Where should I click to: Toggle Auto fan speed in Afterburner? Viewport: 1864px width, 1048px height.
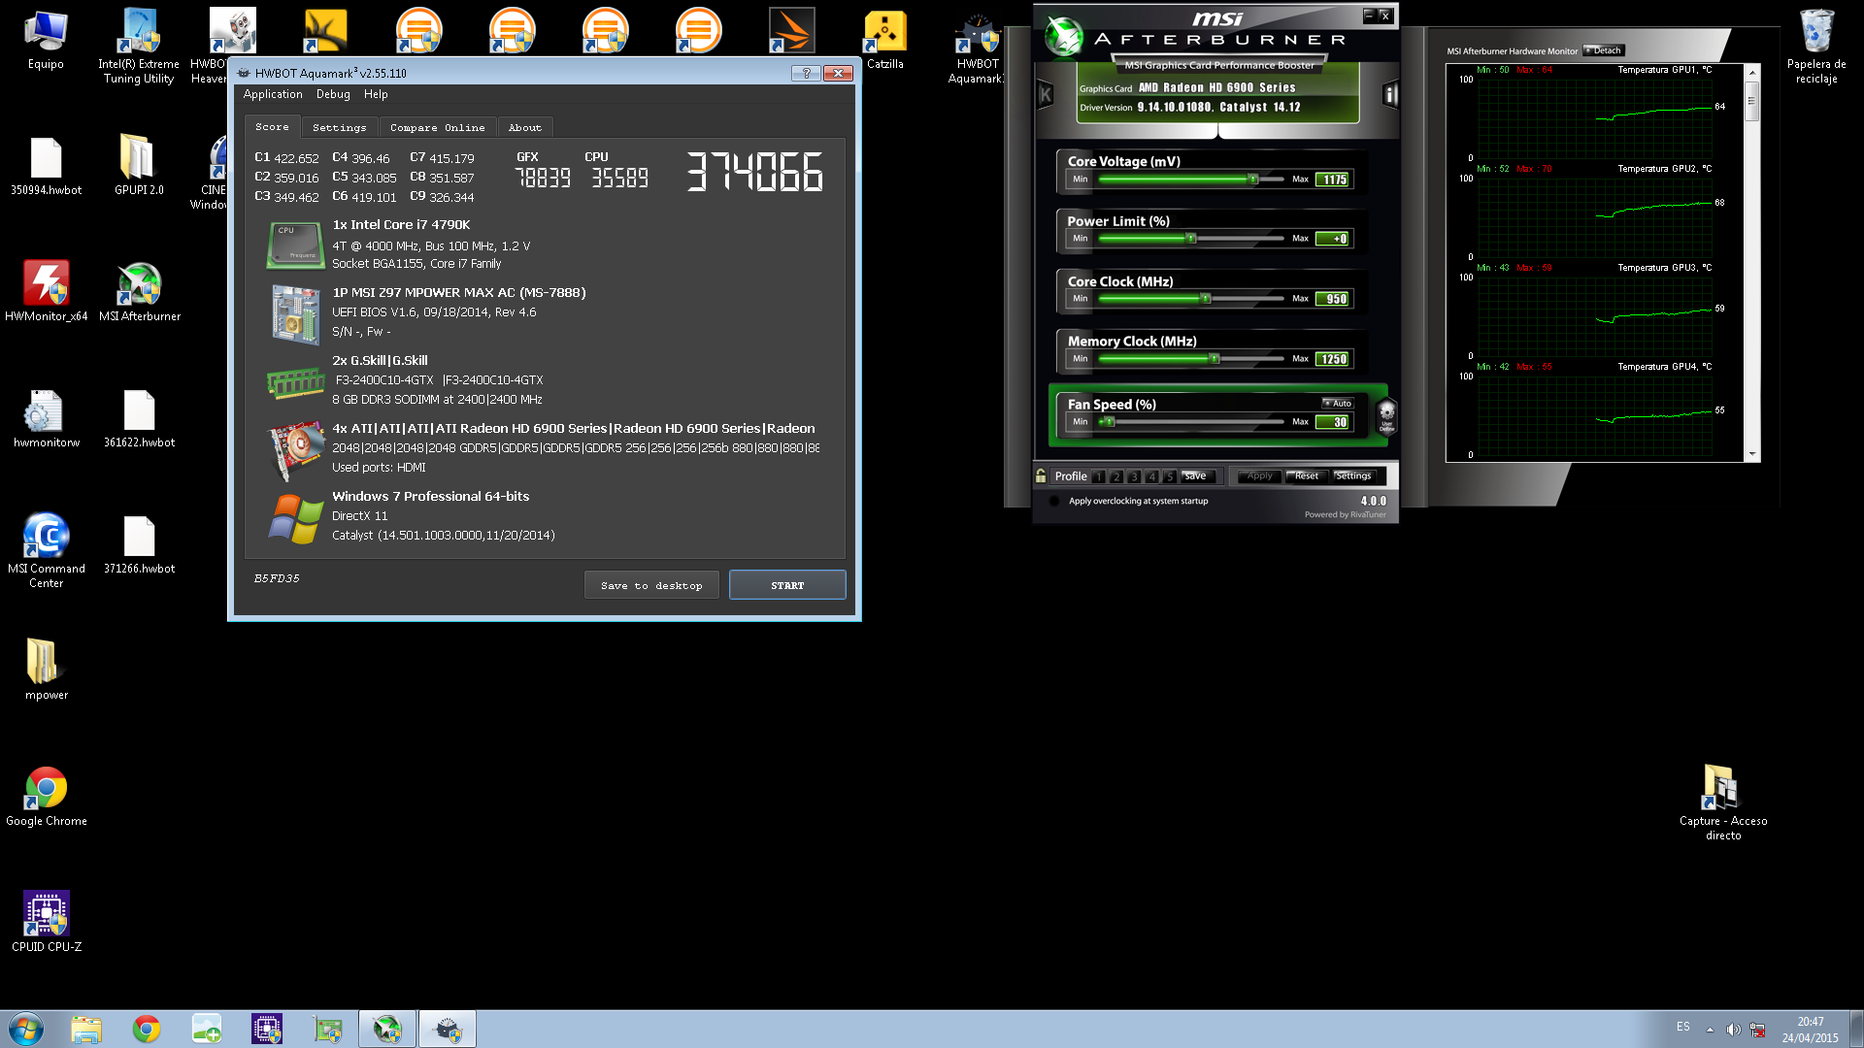[1337, 403]
